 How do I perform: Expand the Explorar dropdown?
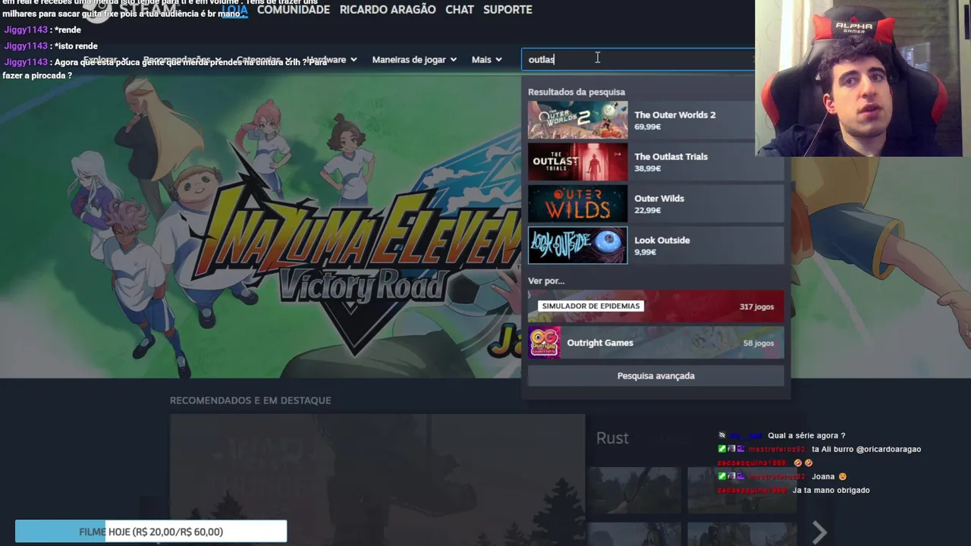point(105,59)
